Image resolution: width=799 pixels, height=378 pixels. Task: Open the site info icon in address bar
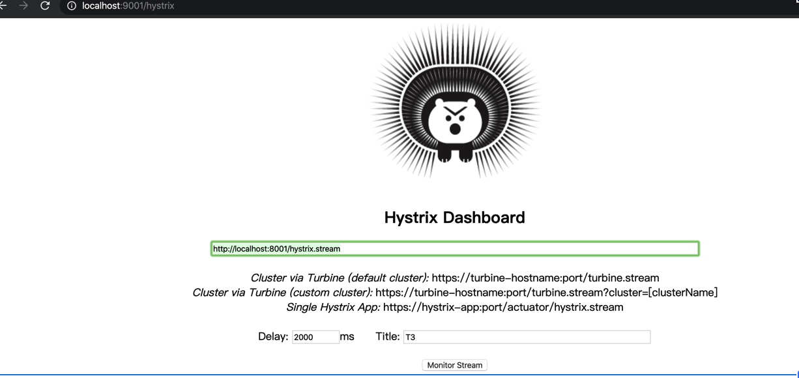[72, 6]
